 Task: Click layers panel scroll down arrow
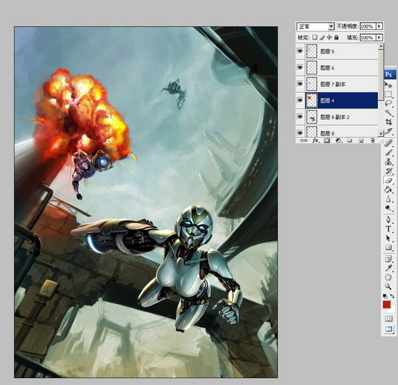tap(381, 133)
